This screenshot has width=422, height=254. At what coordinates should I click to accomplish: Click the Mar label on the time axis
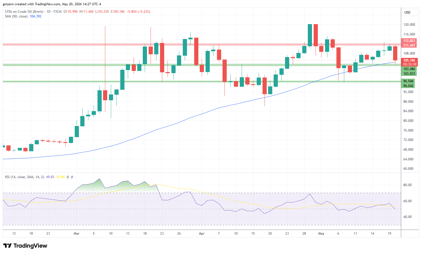coord(77,234)
